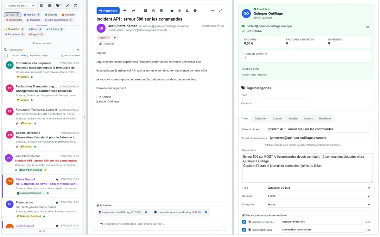Switch to the Rattacher tab
The image size is (380, 237).
click(261, 118)
